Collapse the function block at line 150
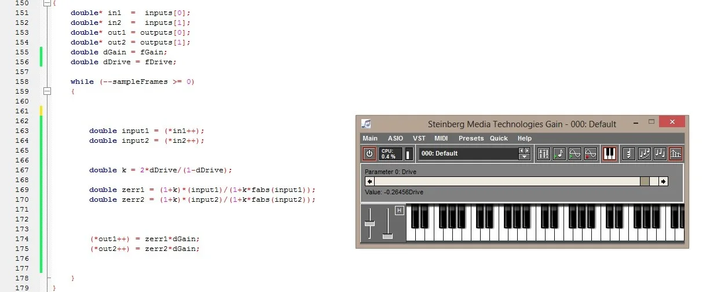The image size is (721, 292). (47, 3)
